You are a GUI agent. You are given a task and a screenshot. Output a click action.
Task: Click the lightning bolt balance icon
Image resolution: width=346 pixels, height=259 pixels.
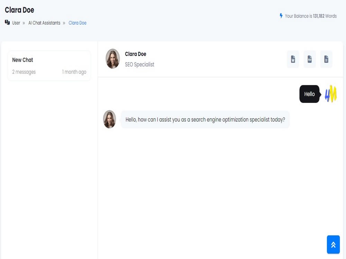281,16
